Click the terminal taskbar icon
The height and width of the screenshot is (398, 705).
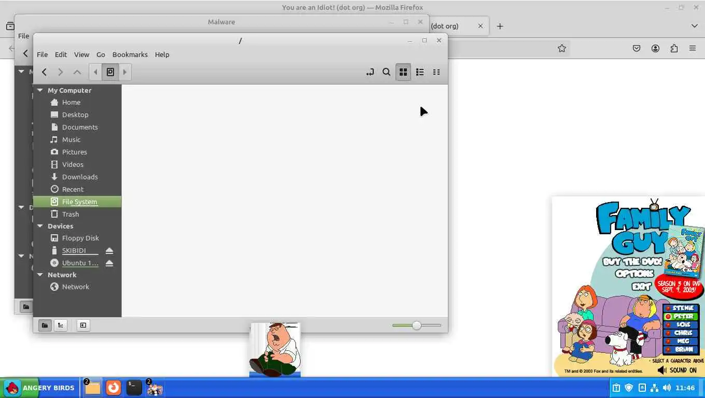pyautogui.click(x=134, y=388)
